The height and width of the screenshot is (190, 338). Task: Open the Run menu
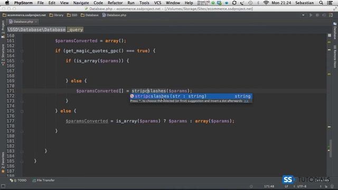131,3
